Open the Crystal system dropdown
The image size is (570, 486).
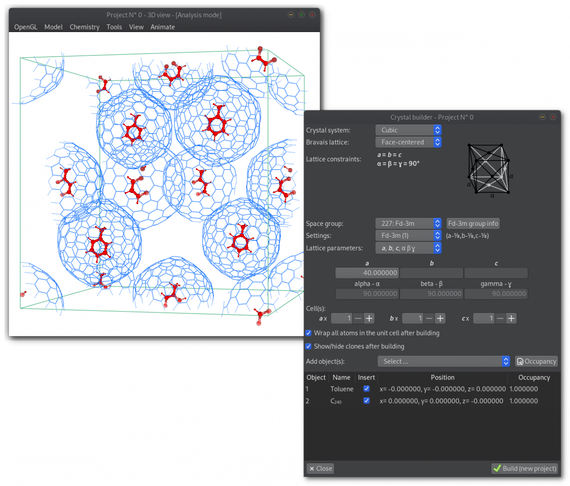[x=408, y=131]
